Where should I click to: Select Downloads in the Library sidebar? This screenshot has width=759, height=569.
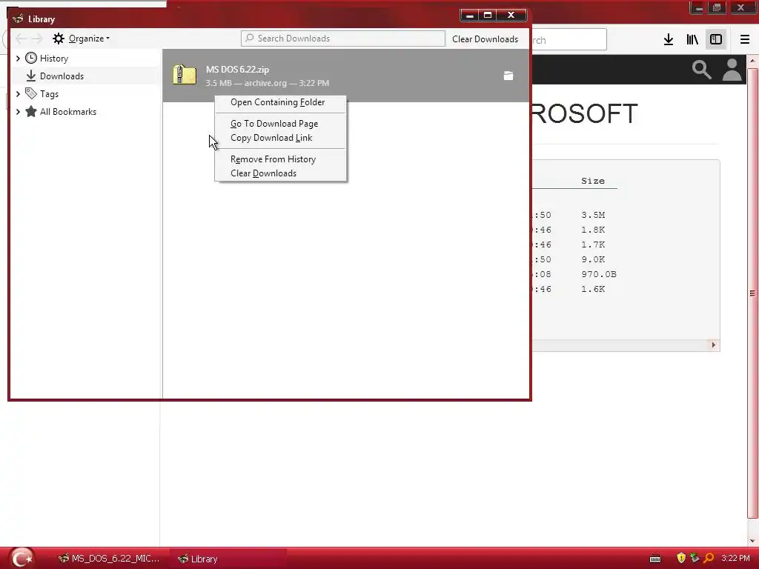click(62, 76)
